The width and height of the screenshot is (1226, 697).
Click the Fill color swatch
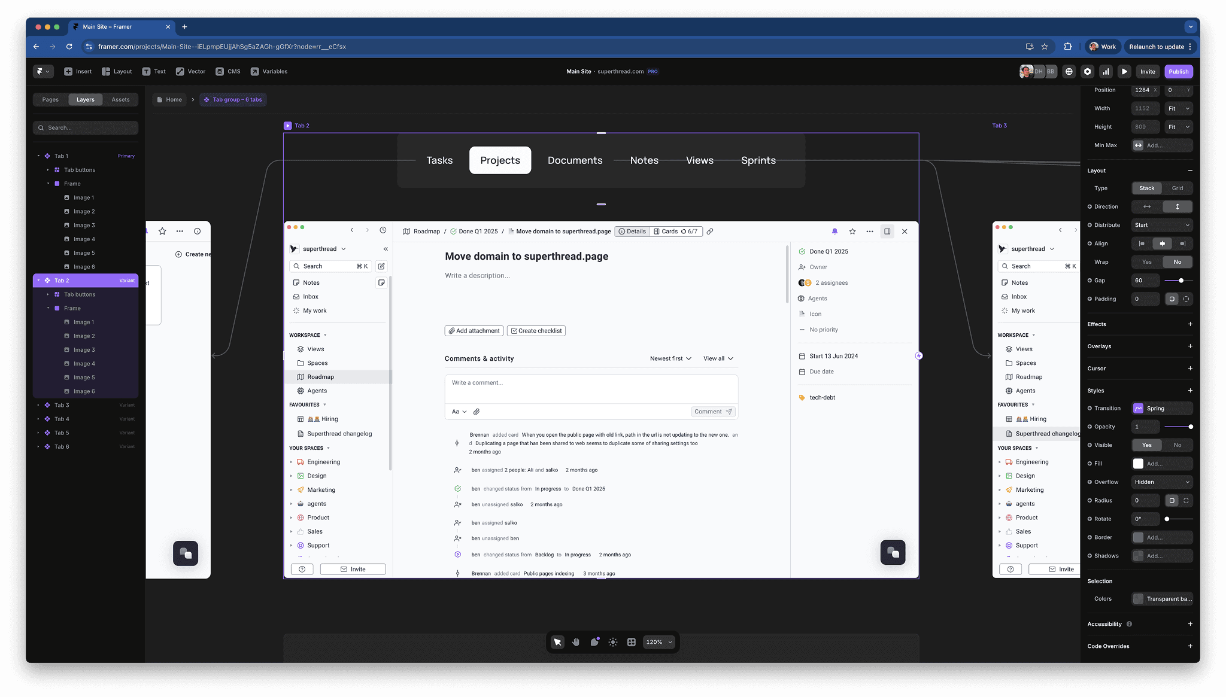pos(1138,464)
